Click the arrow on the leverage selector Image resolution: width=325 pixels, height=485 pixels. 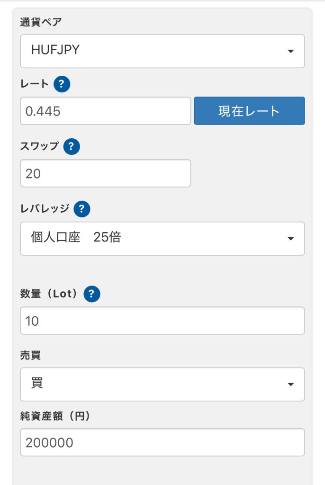pyautogui.click(x=290, y=239)
